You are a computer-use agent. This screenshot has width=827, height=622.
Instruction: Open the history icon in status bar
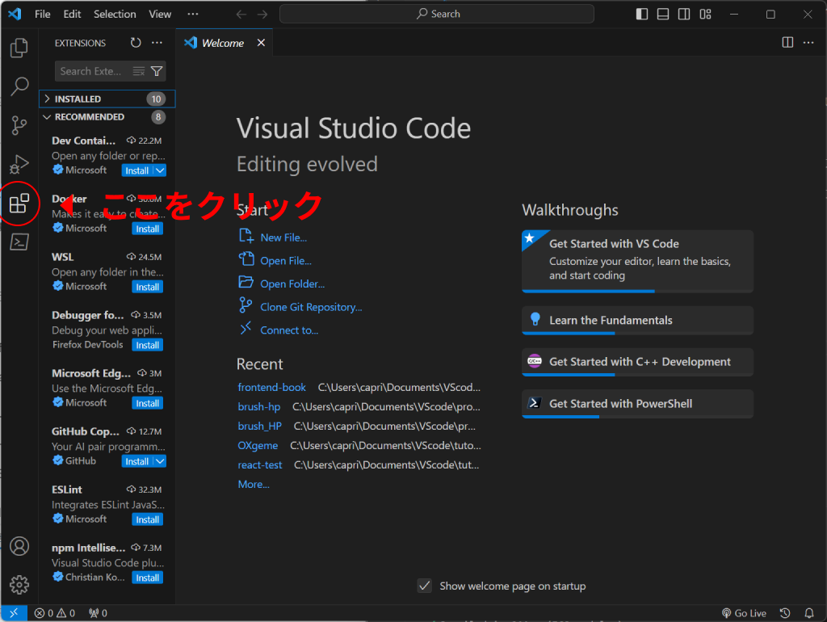pyautogui.click(x=785, y=613)
